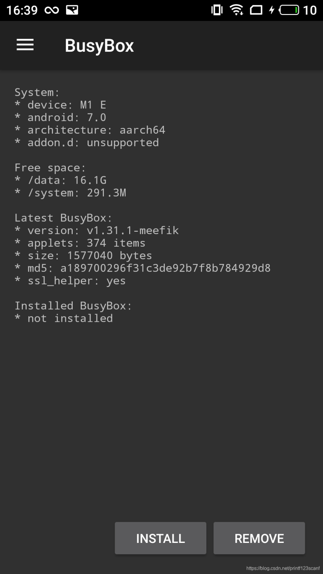
Task: Tap the applets 374 items line
Action: pos(80,243)
